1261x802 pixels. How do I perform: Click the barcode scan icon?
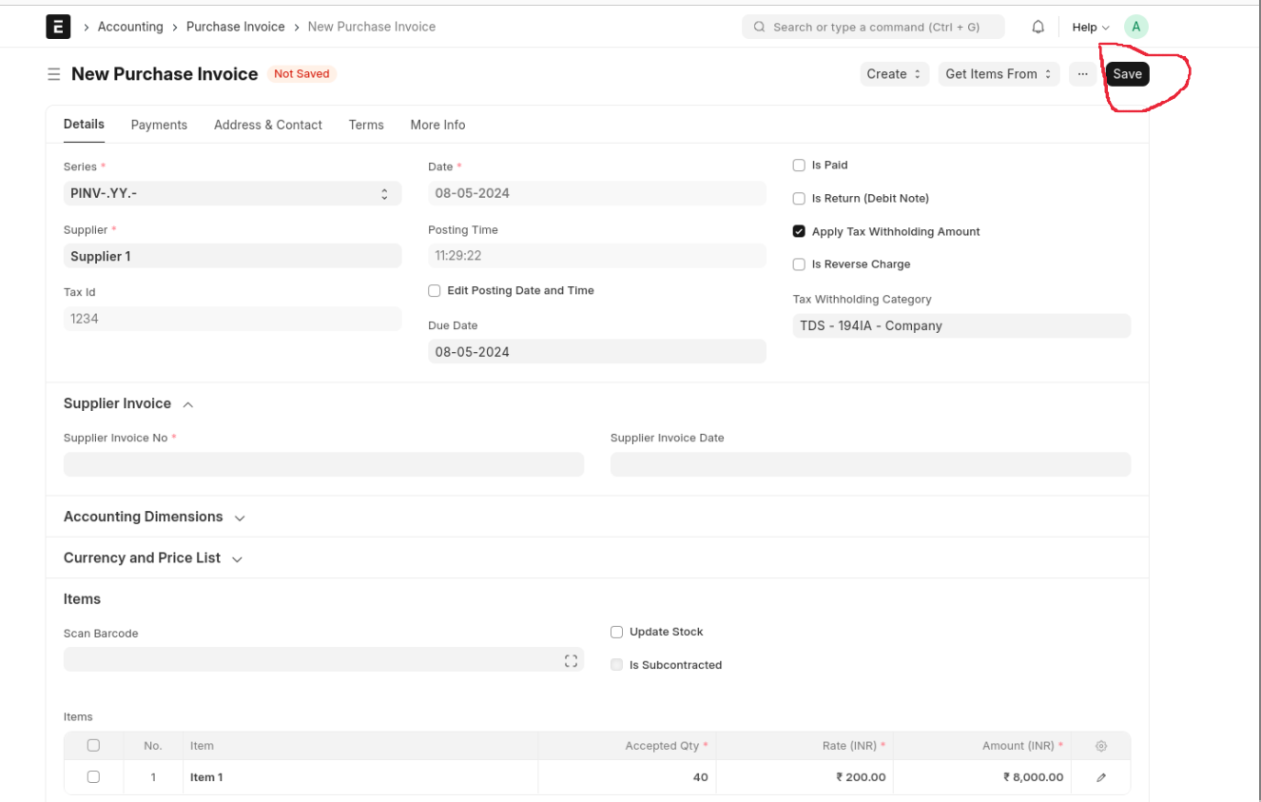571,660
